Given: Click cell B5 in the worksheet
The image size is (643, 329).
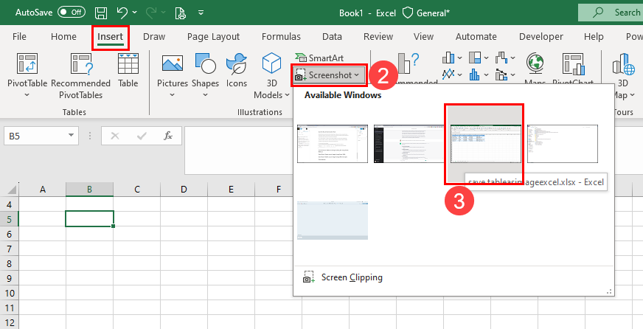Looking at the screenshot, I should coord(89,218).
